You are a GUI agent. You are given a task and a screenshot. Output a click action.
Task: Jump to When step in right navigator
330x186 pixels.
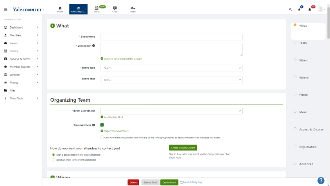pos(303,60)
